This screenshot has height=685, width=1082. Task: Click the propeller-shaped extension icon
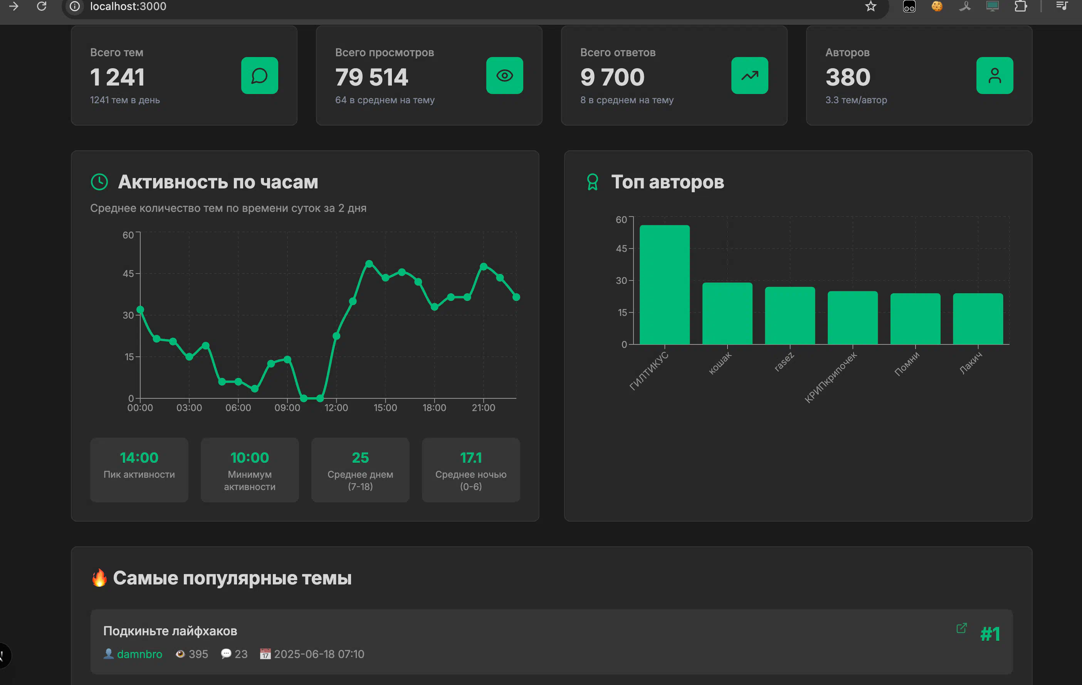(965, 6)
